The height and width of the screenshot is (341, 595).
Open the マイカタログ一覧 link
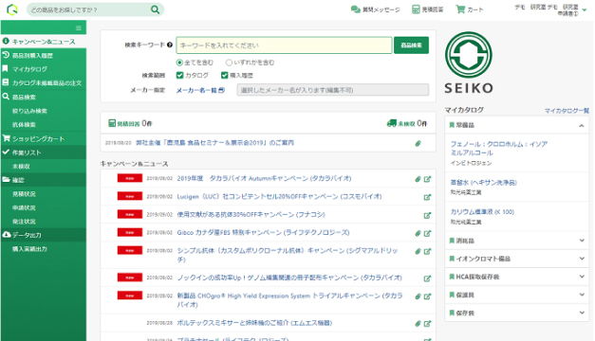567,111
